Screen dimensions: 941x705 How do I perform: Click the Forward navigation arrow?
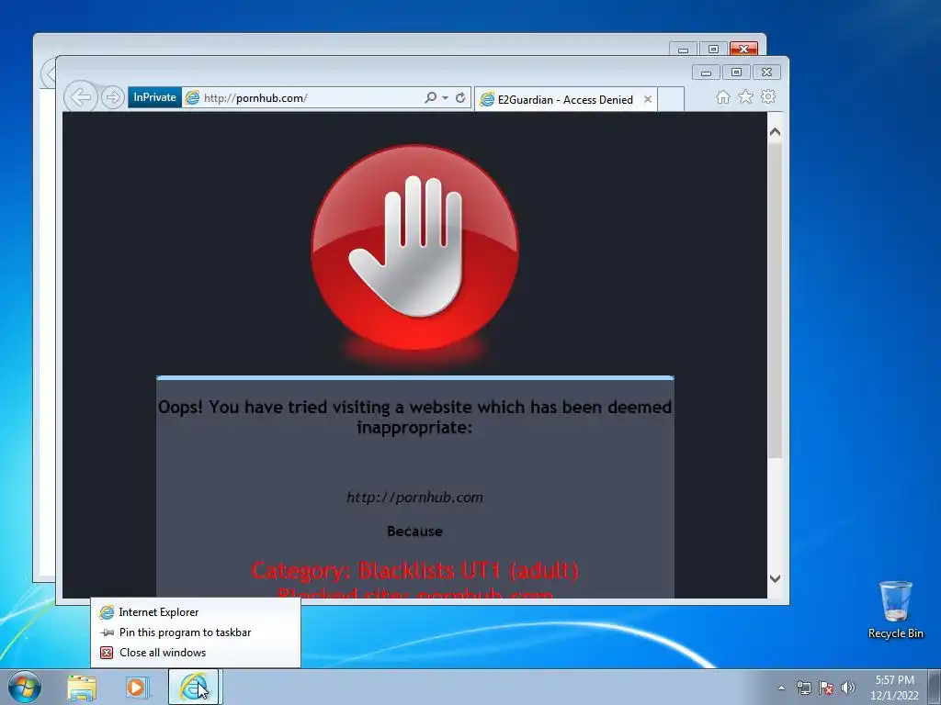112,97
